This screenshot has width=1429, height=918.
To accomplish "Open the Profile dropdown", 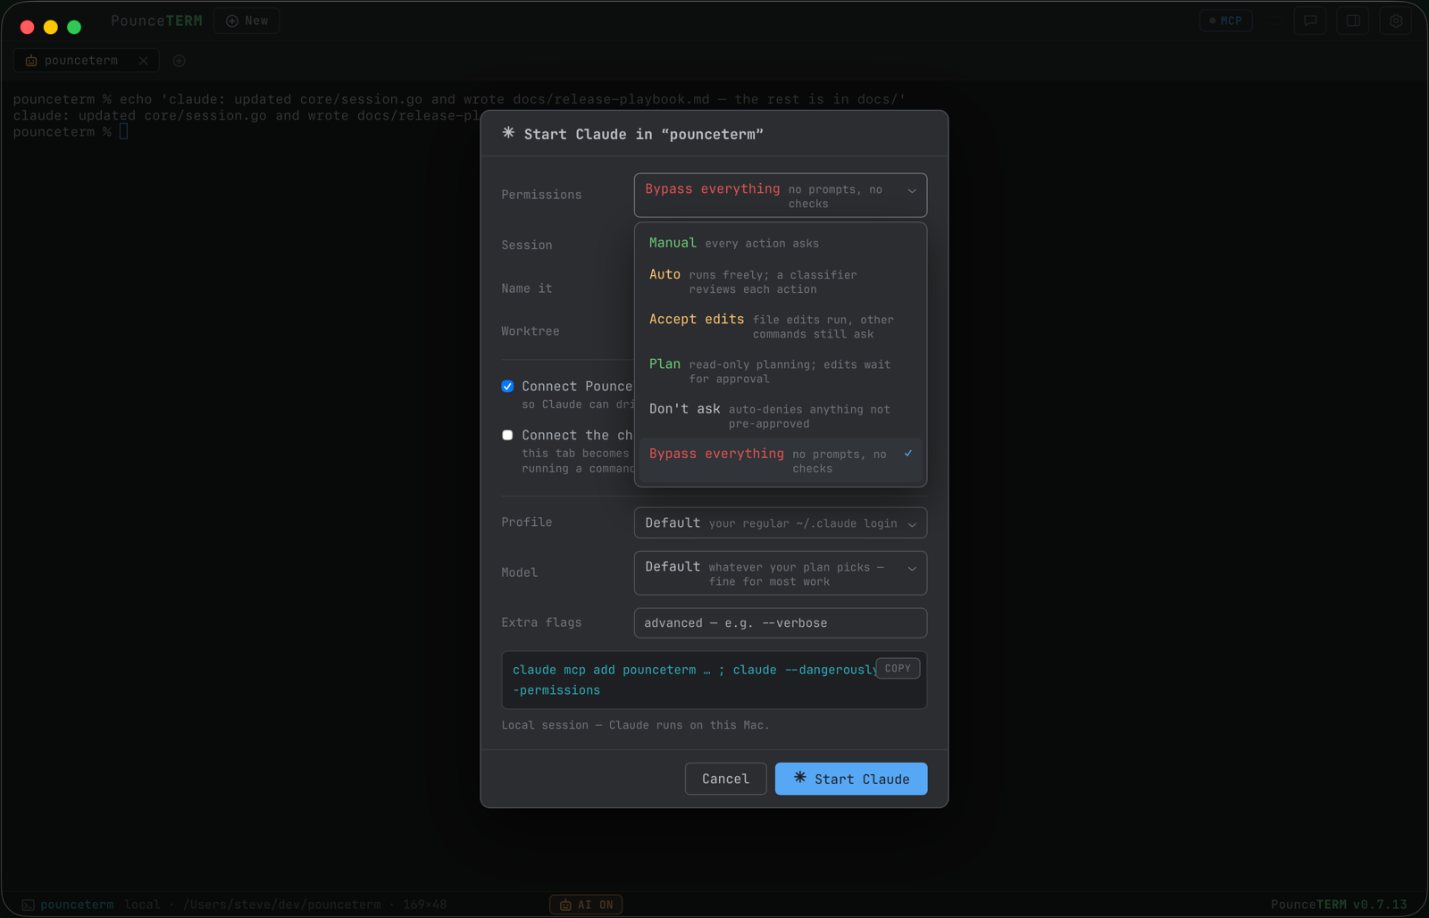I will click(x=781, y=523).
